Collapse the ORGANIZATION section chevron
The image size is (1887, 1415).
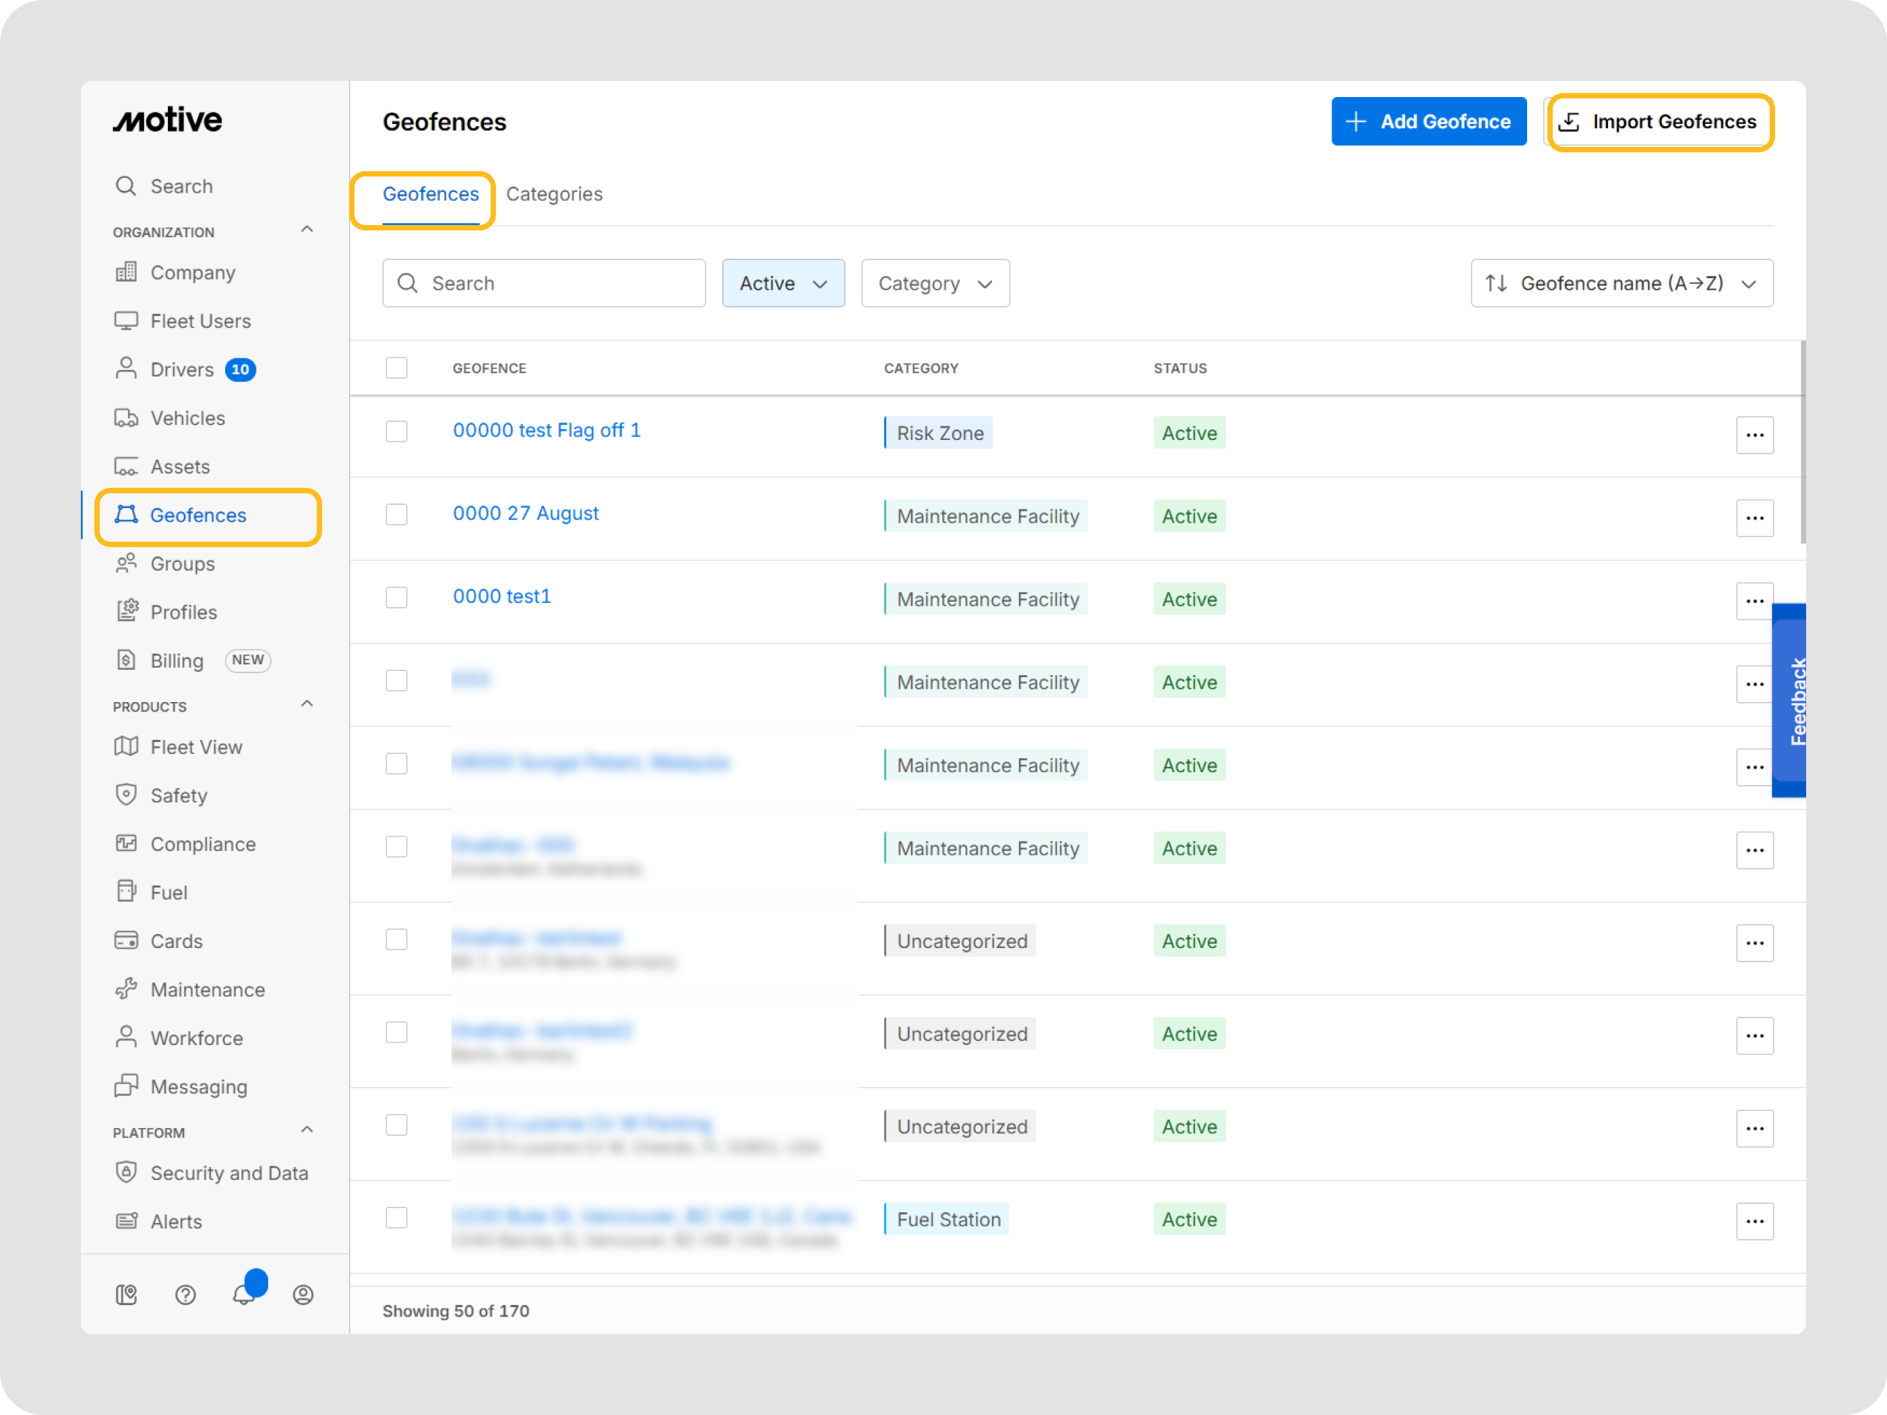tap(307, 228)
